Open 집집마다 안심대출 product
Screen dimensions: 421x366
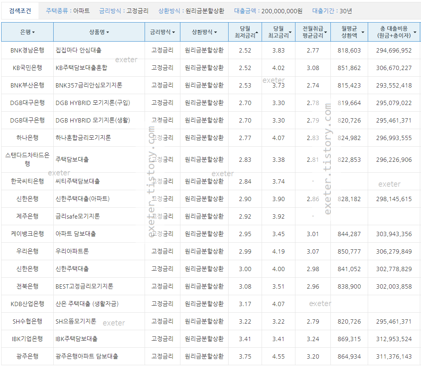click(x=79, y=50)
